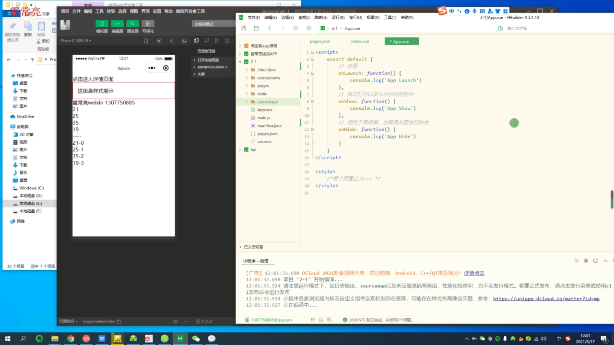This screenshot has width=614, height=345.
Task: Click the editor vertical scrollbar thumb
Action: click(612, 199)
